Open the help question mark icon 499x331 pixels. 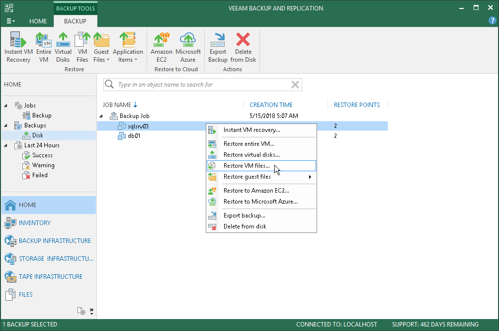(x=492, y=21)
